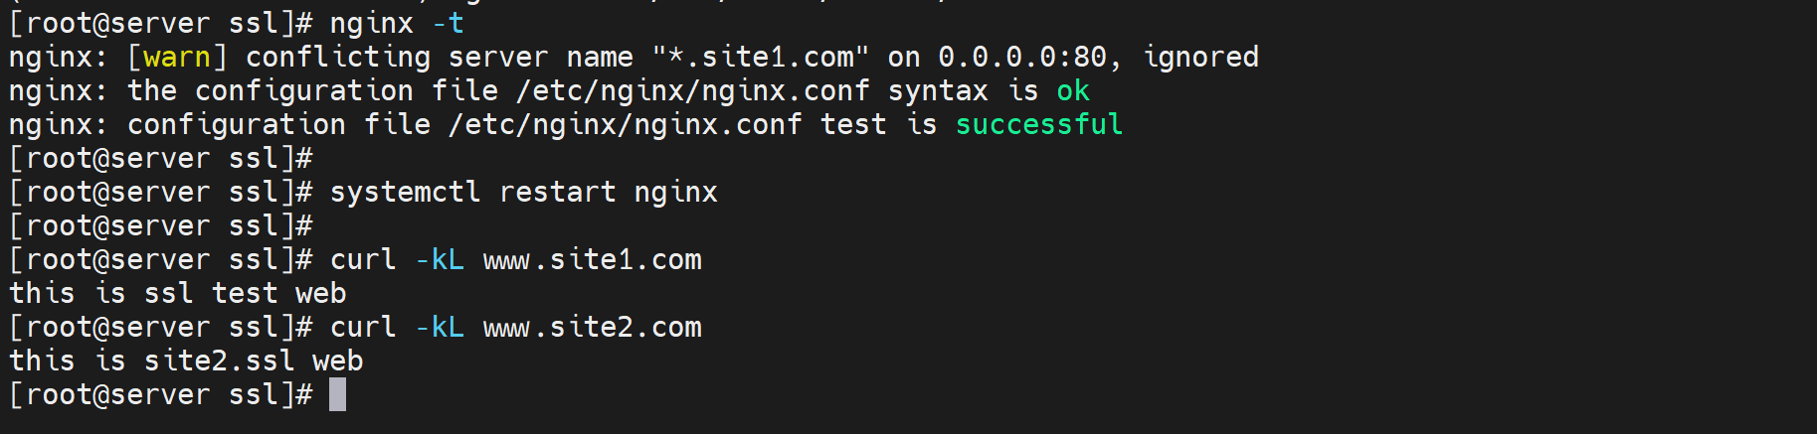This screenshot has height=434, width=1817.
Task: Click the '-kL' flag on the site1 curl line
Action: [439, 260]
